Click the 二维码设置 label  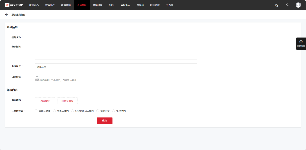pos(17,111)
